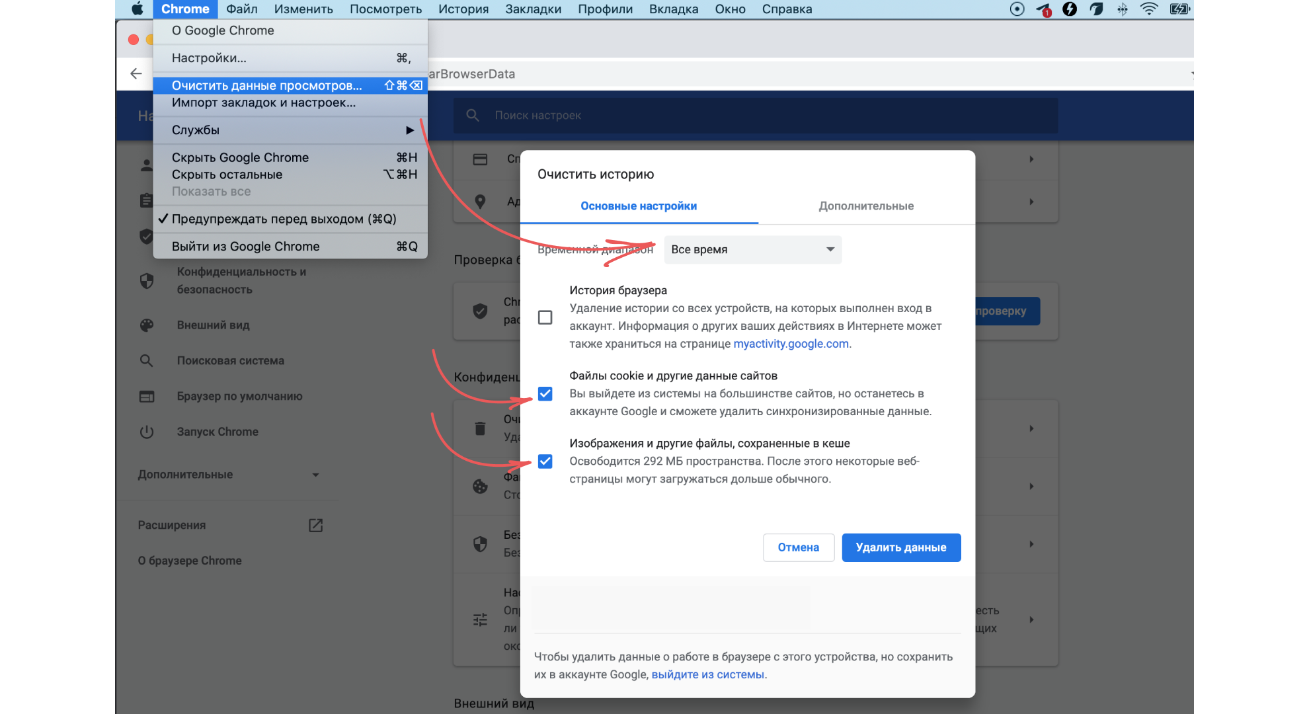
Task: Click the cookie icon in the privacy section
Action: 481,487
